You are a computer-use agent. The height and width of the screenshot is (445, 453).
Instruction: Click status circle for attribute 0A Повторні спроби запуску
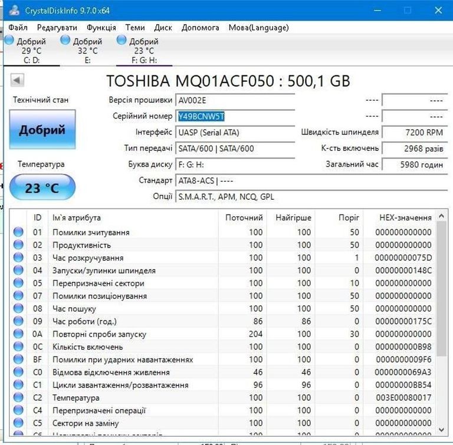coord(18,334)
